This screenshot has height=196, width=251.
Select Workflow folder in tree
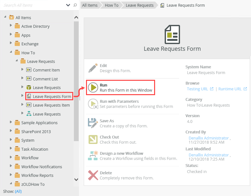30,158
